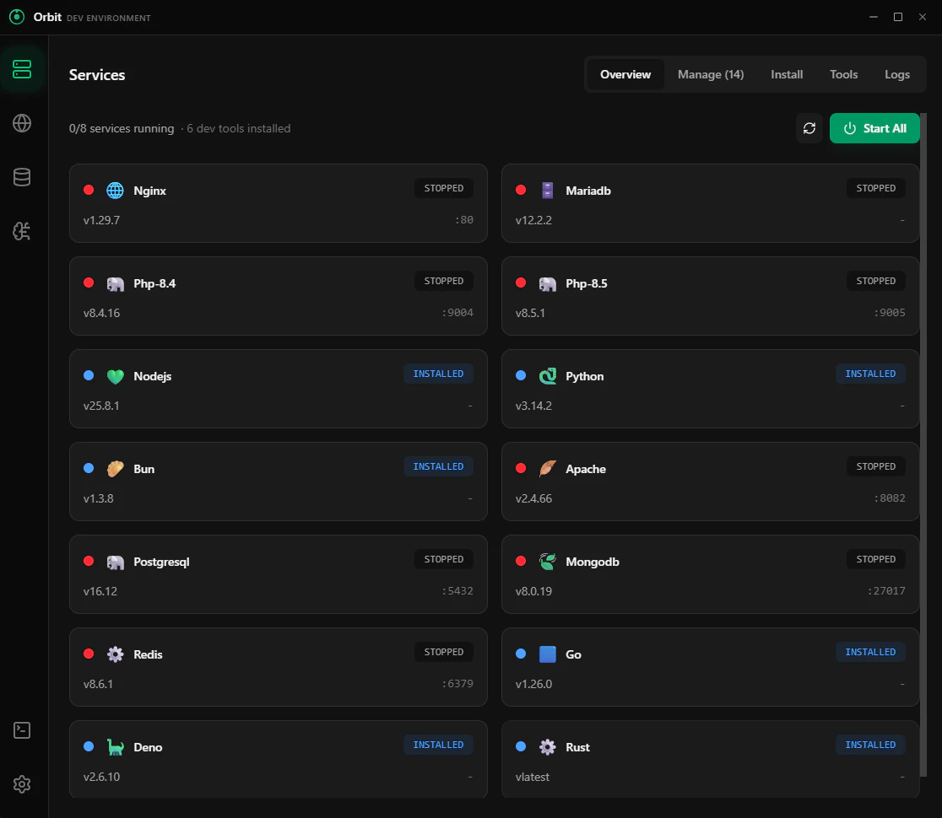Click the Php-8.5 port :9005
The height and width of the screenshot is (818, 942).
pyautogui.click(x=890, y=313)
